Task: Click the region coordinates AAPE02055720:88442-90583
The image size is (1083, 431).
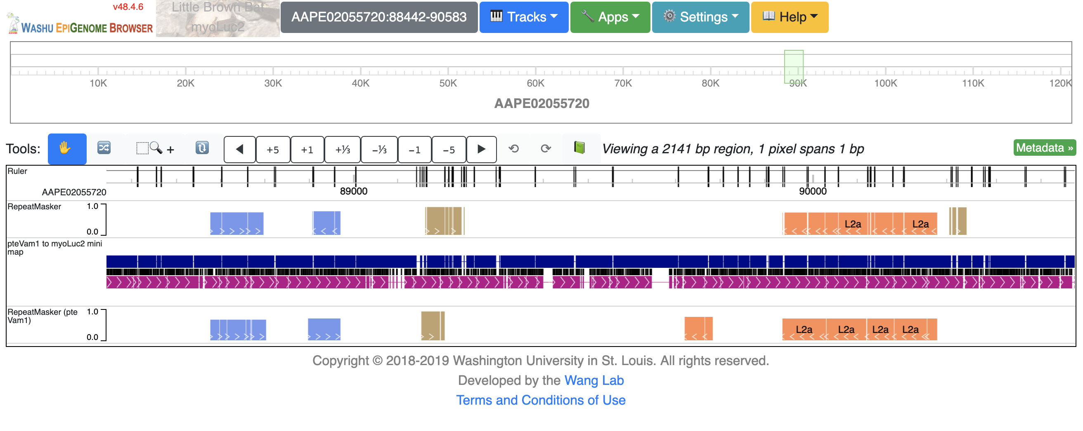Action: click(x=379, y=17)
